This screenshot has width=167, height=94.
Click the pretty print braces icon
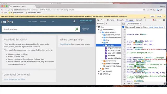click(124, 84)
